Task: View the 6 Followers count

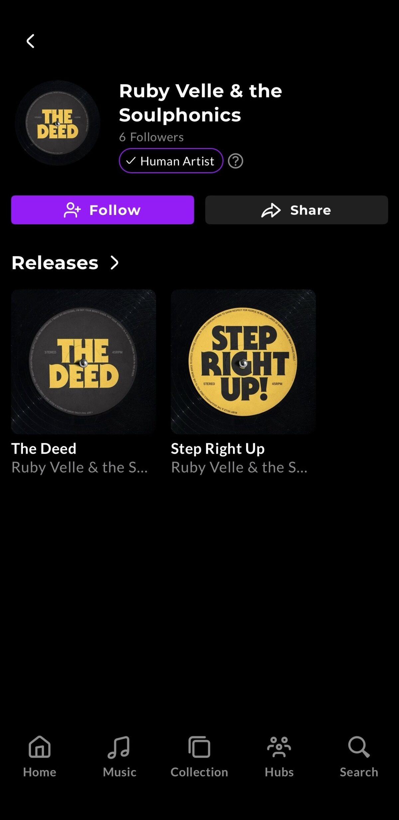Action: (x=151, y=137)
